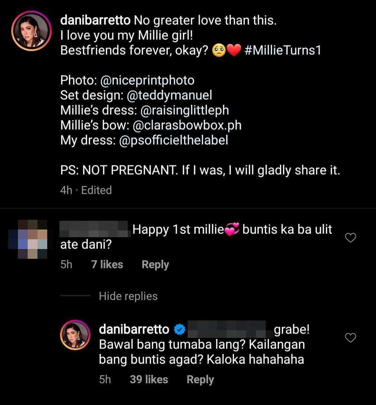376x405 pixels.
Task: Open the pixelated commenter's avatar
Action: tap(28, 238)
